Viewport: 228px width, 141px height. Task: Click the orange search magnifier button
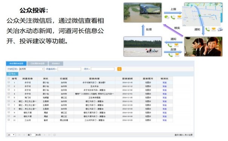click(119, 69)
